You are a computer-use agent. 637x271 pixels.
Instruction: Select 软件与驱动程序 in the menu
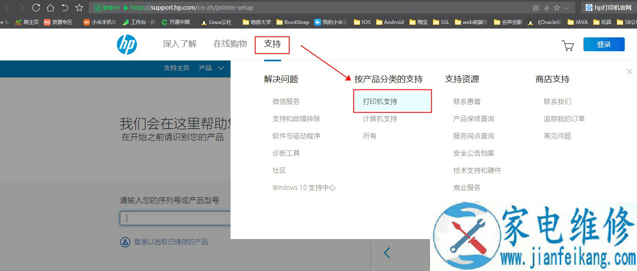[296, 136]
